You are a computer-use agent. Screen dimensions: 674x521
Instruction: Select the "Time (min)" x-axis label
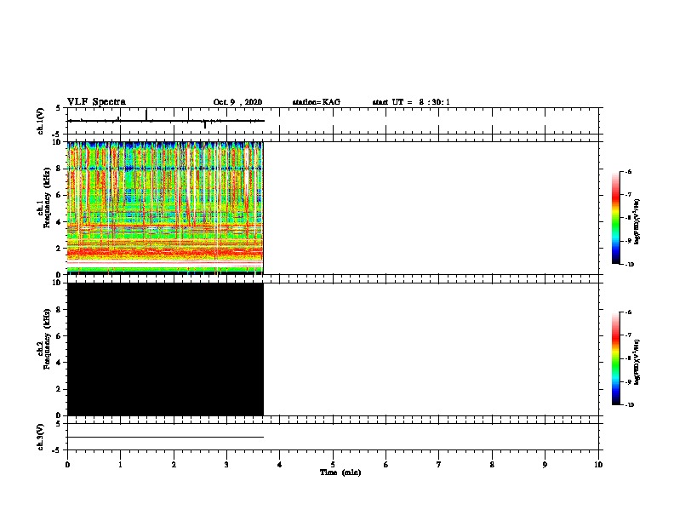tap(340, 472)
